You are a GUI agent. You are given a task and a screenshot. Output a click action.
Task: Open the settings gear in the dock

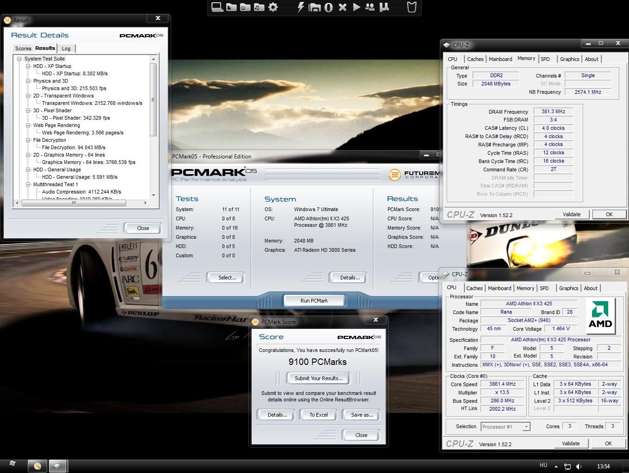(x=273, y=7)
